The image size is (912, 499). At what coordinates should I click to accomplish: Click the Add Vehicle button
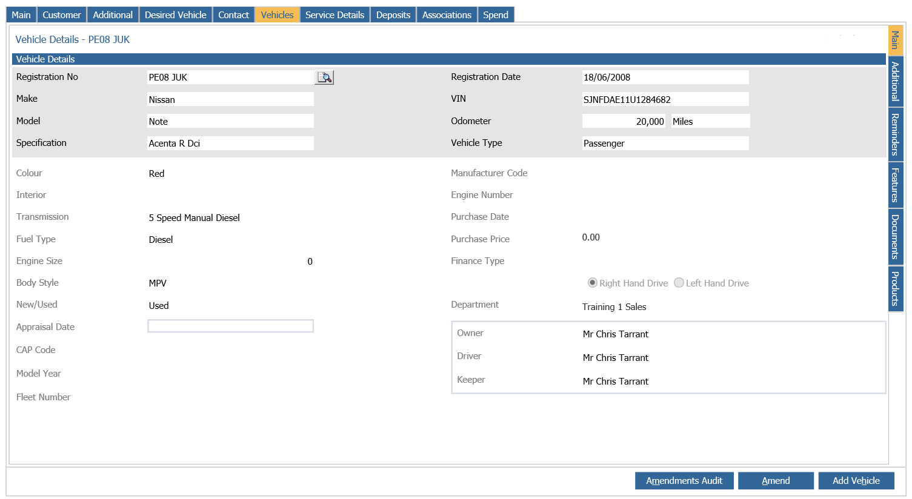856,481
